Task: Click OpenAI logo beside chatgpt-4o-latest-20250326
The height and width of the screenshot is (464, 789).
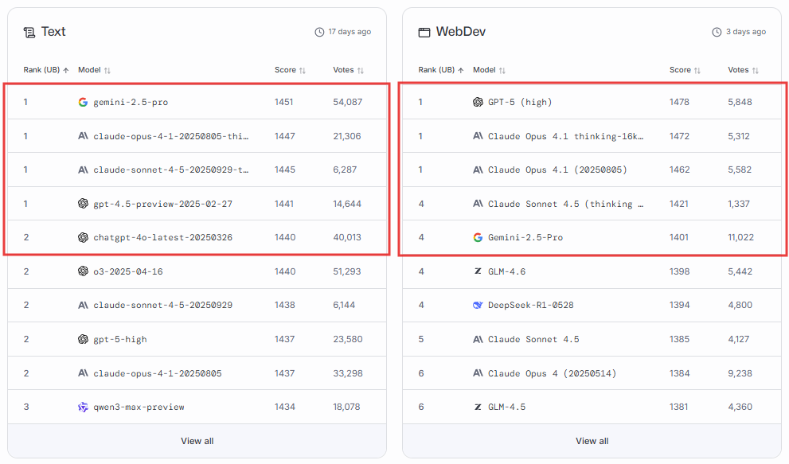Action: coord(83,237)
